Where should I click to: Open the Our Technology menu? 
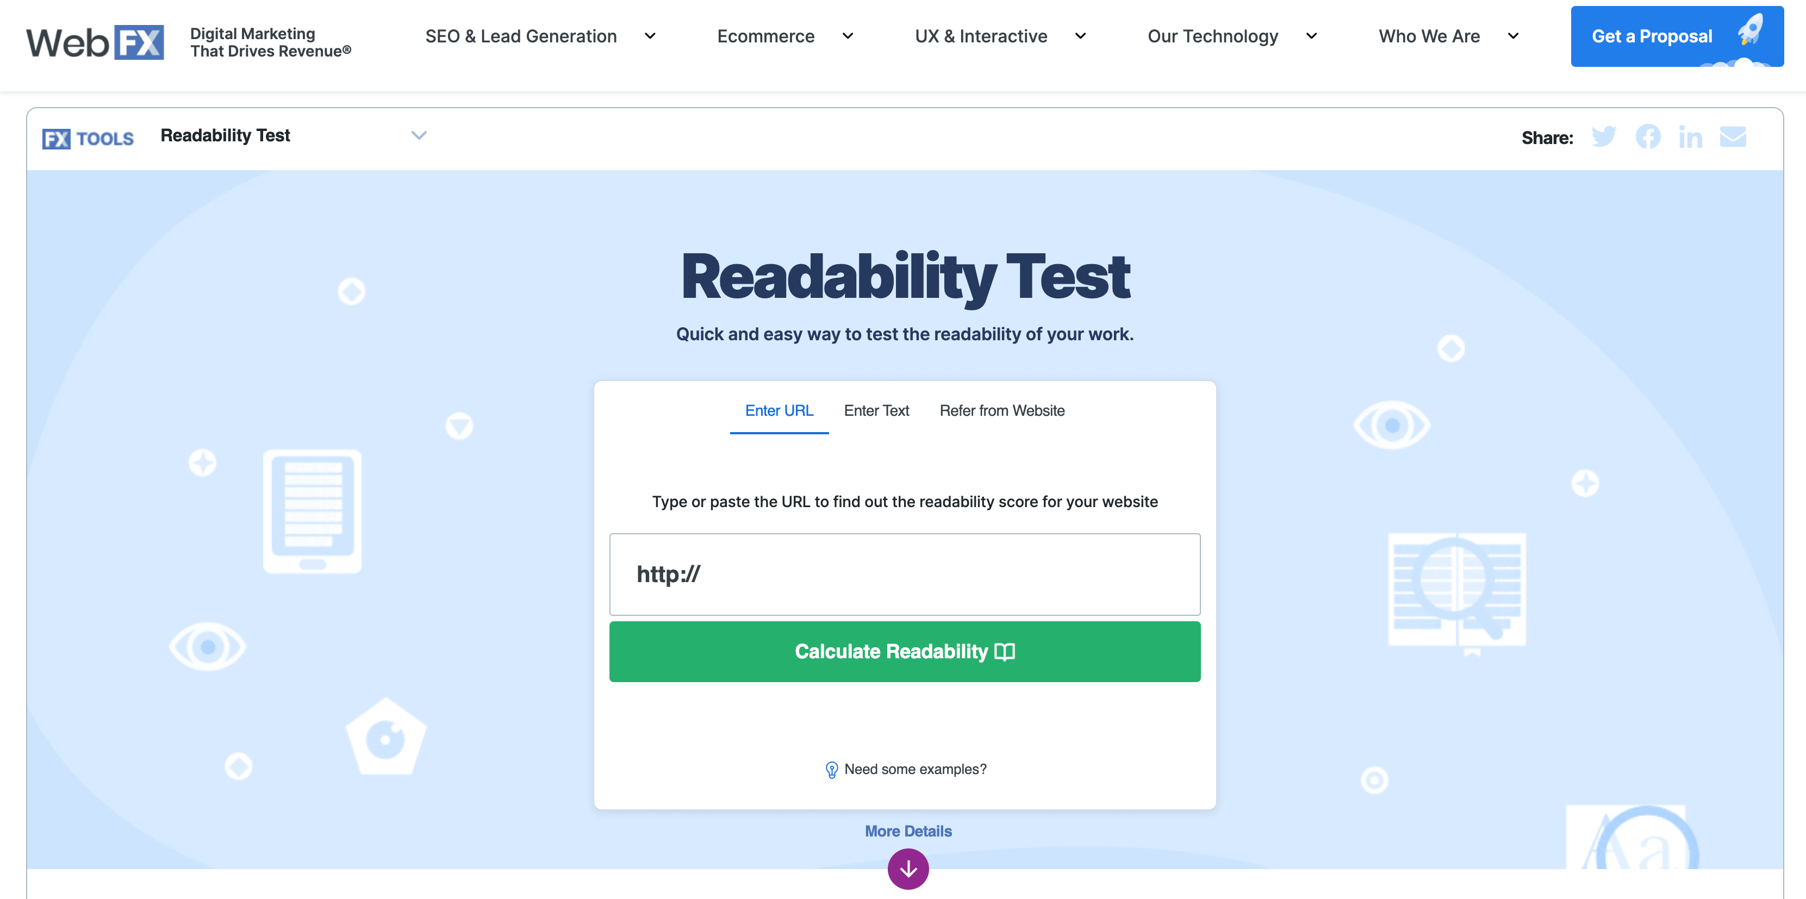pos(1232,36)
